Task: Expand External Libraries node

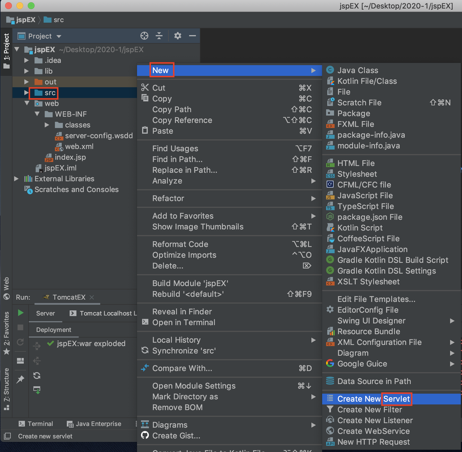Action: click(x=16, y=179)
